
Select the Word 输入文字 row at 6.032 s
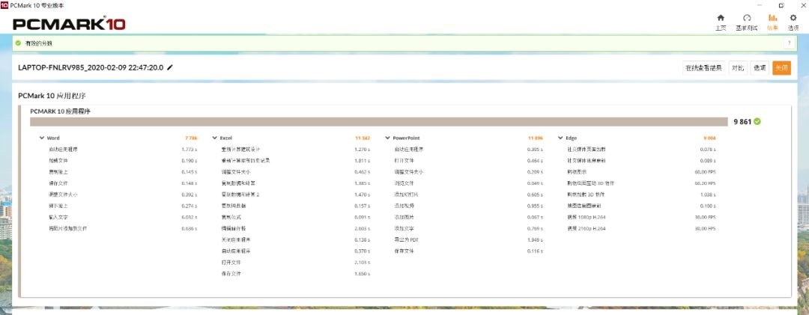122,218
